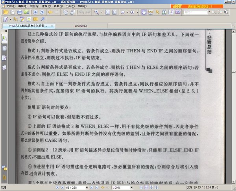Print the document using the printer icon
The height and width of the screenshot is (191, 236).
click(20, 12)
